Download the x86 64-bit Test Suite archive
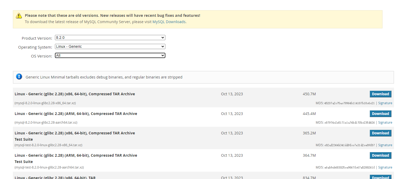 point(380,133)
